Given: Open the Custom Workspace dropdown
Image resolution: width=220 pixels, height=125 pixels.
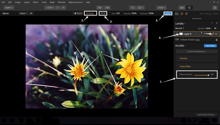Looking at the screenshot, I should (x=197, y=51).
